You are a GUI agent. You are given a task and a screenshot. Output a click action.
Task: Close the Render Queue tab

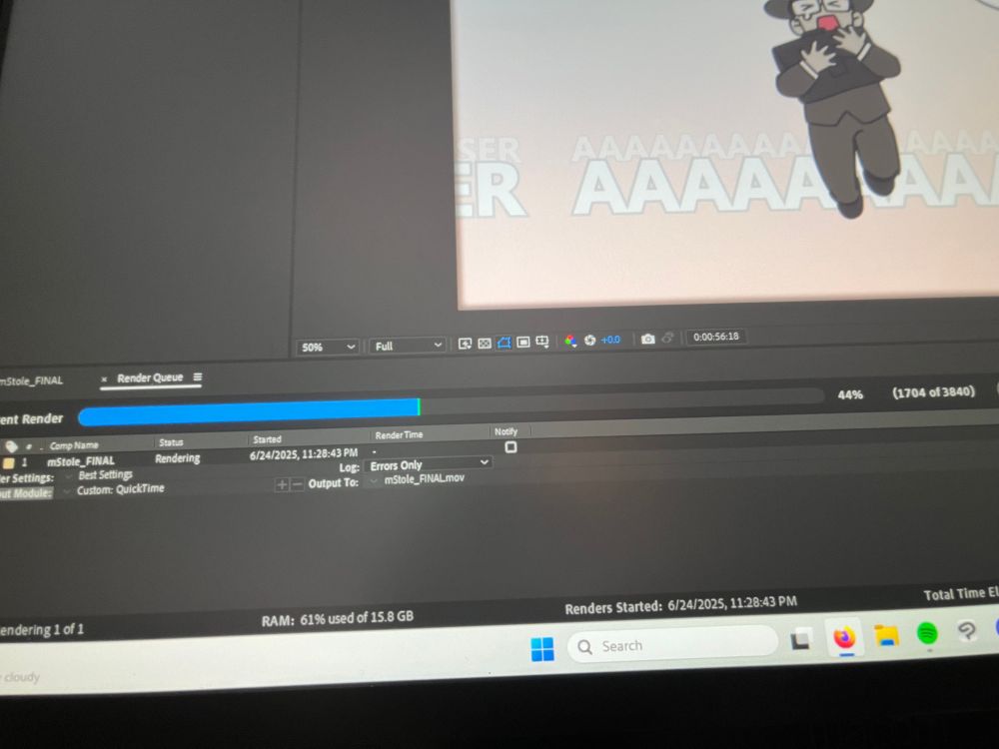[104, 378]
